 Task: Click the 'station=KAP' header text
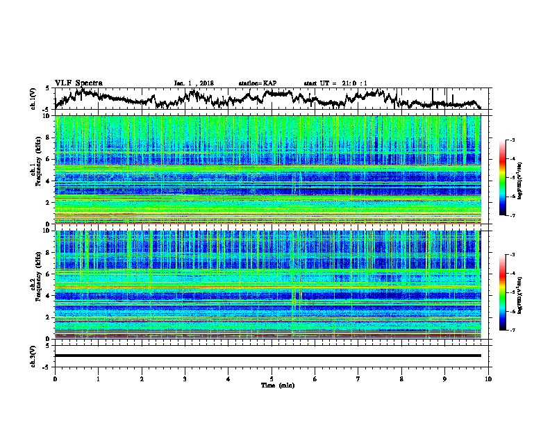point(257,83)
